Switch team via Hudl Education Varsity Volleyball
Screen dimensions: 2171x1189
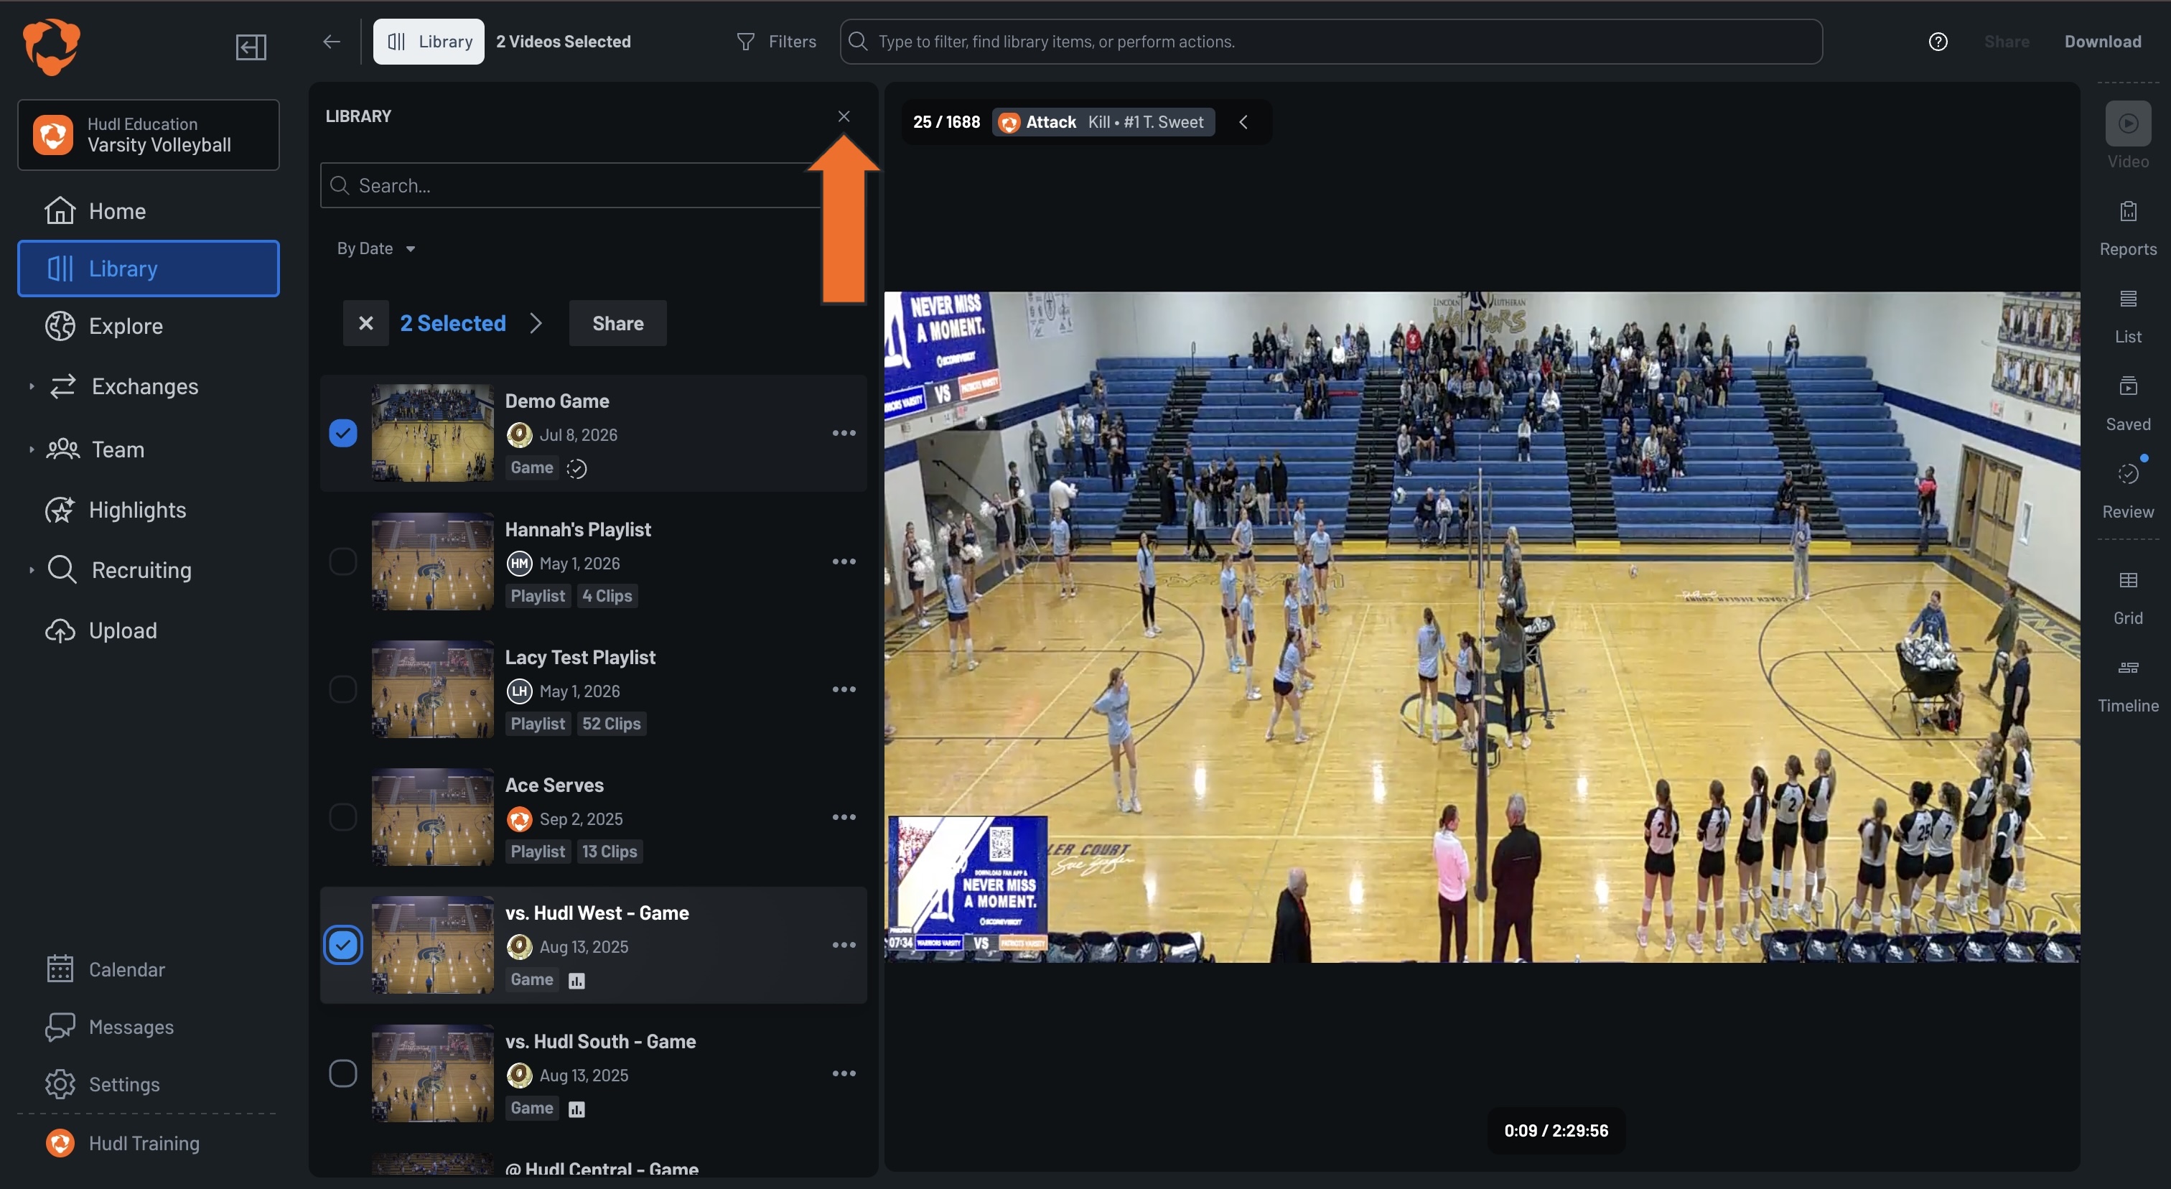[149, 135]
